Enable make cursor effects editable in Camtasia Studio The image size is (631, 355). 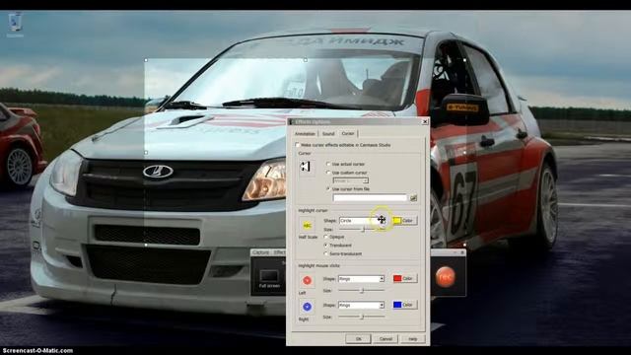point(298,145)
